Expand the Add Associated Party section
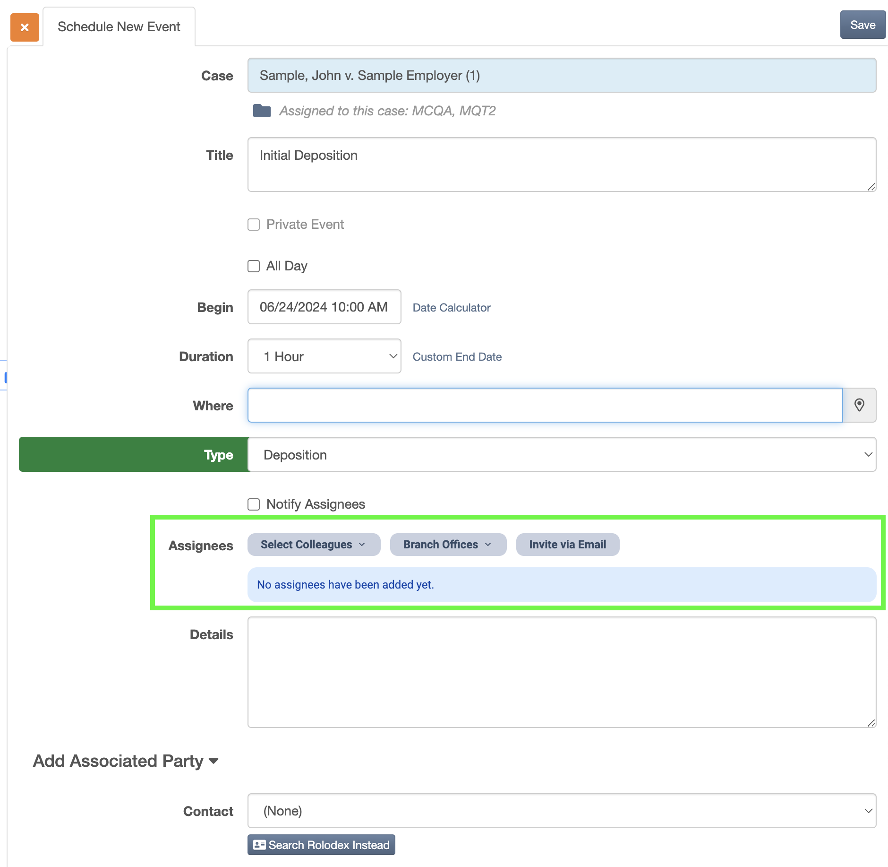The image size is (888, 867). click(x=127, y=761)
